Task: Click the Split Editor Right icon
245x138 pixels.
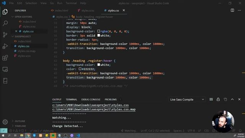Action: coord(232,10)
